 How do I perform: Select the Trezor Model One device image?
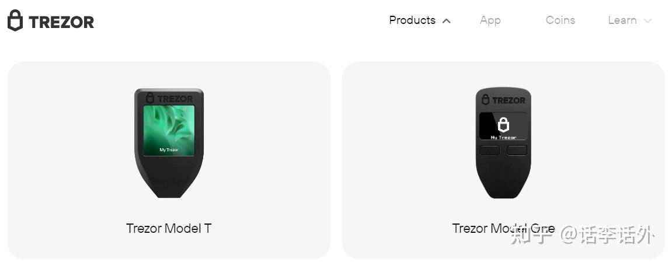coord(503,143)
